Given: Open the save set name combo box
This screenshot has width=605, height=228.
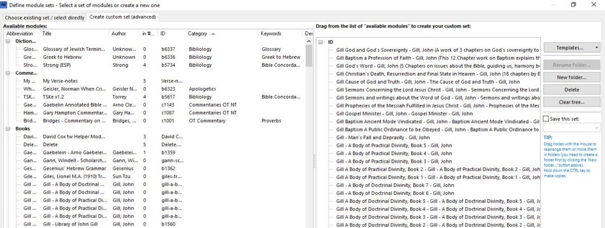Looking at the screenshot, I should [572, 127].
